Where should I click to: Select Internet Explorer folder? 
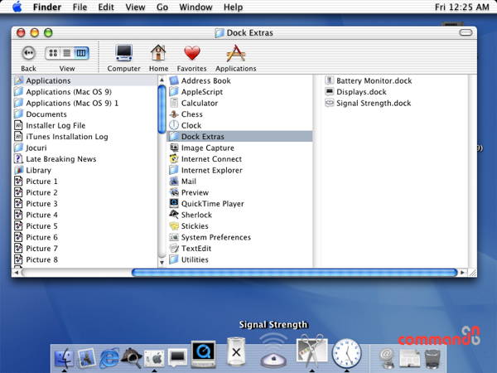239,170
